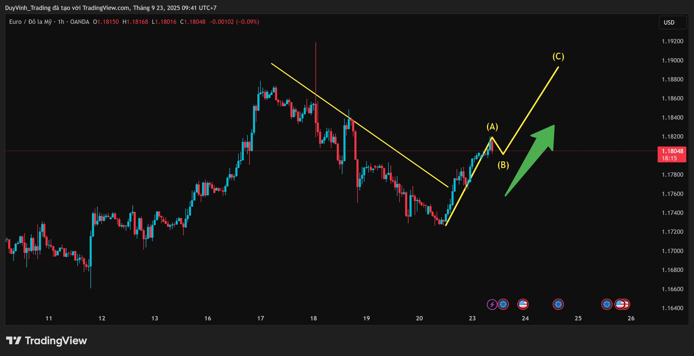The height and width of the screenshot is (356, 694).
Task: Click date 25 on the time axis
Action: pos(578,318)
